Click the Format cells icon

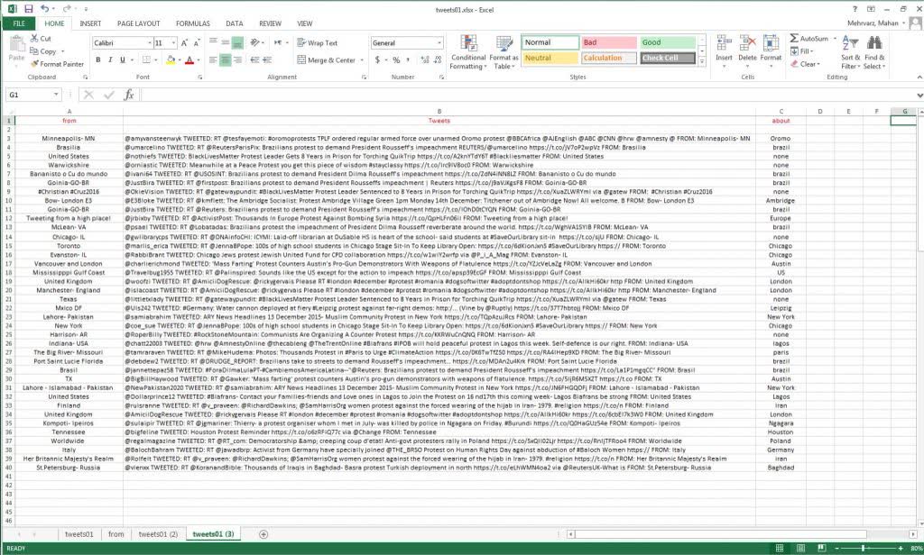click(771, 43)
